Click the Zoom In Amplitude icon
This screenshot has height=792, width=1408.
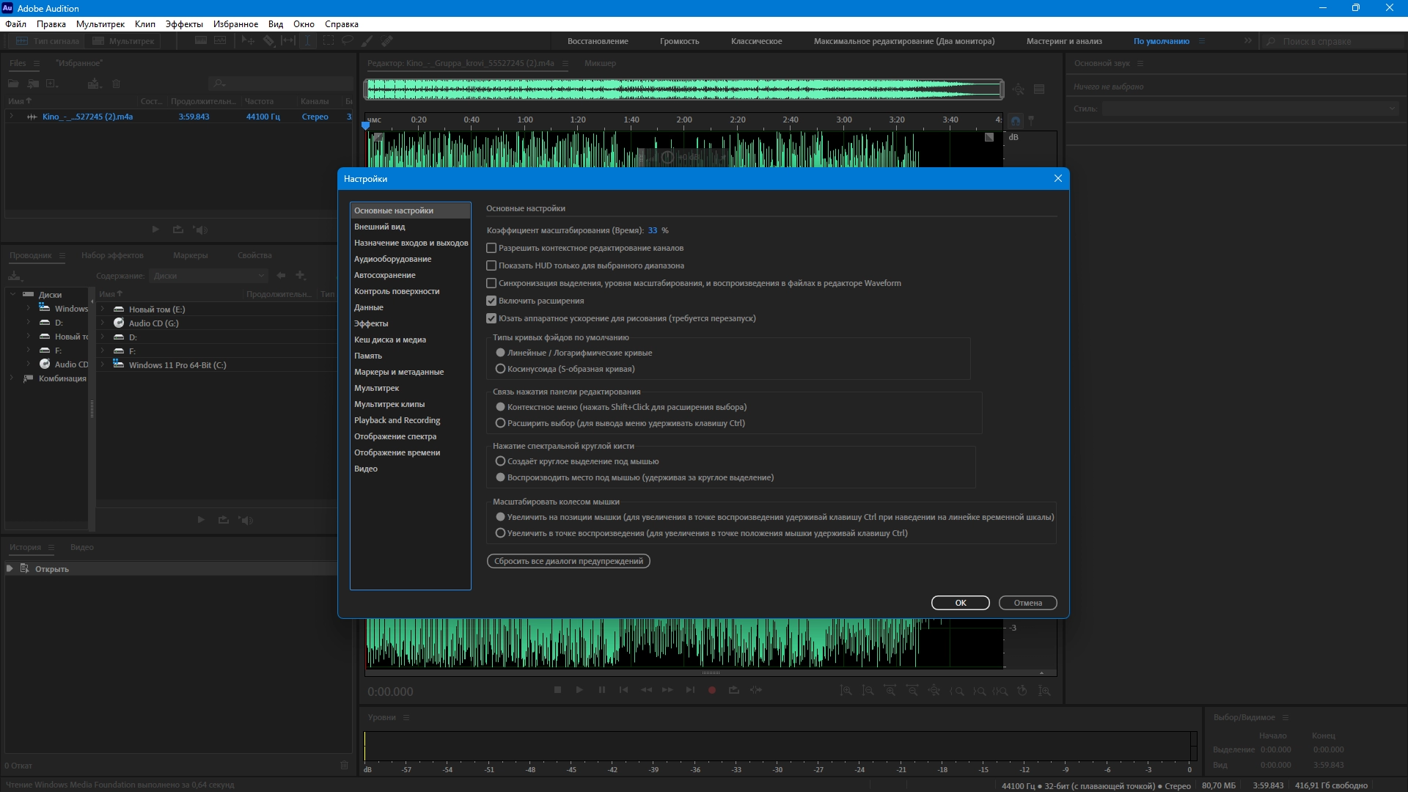click(x=846, y=691)
